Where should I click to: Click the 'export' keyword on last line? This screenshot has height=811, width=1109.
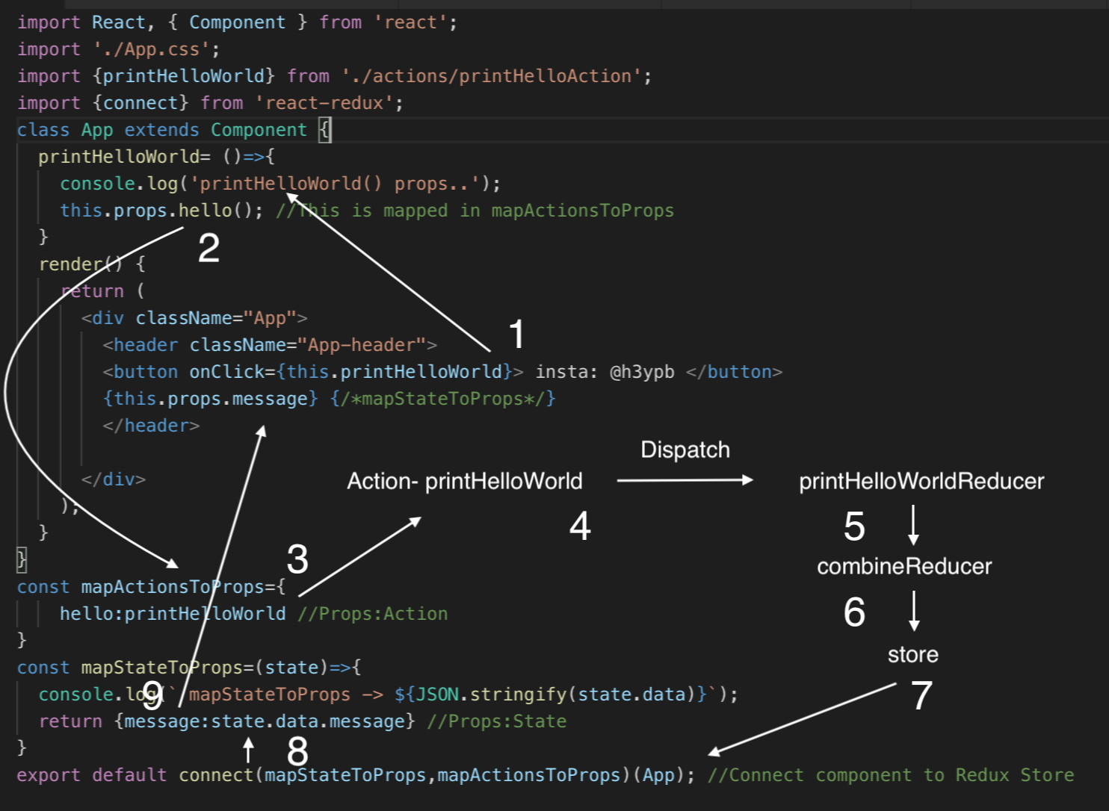point(49,775)
